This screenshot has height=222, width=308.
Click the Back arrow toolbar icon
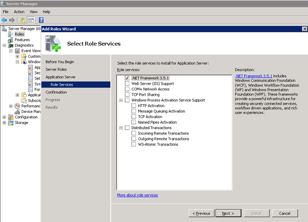pos(4,20)
